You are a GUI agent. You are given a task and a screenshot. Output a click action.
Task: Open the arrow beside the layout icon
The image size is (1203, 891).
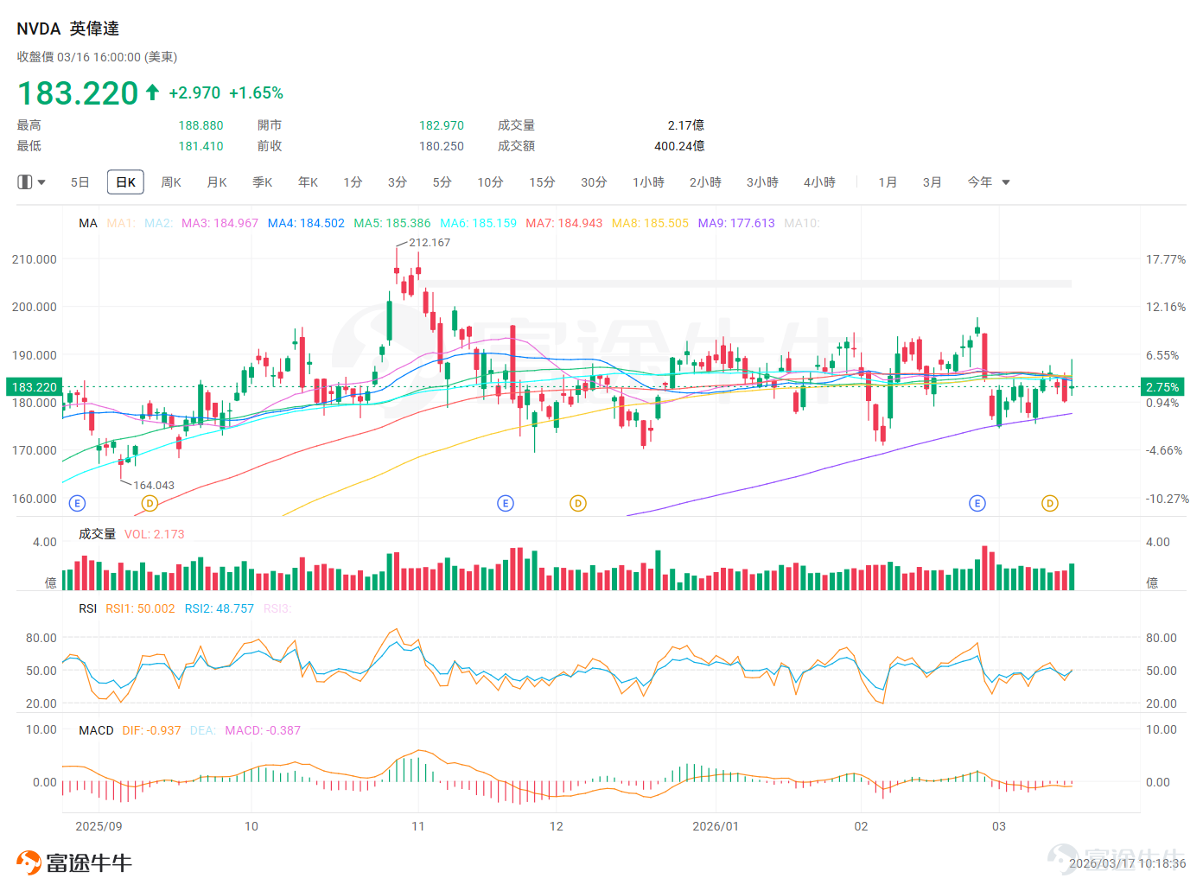41,182
